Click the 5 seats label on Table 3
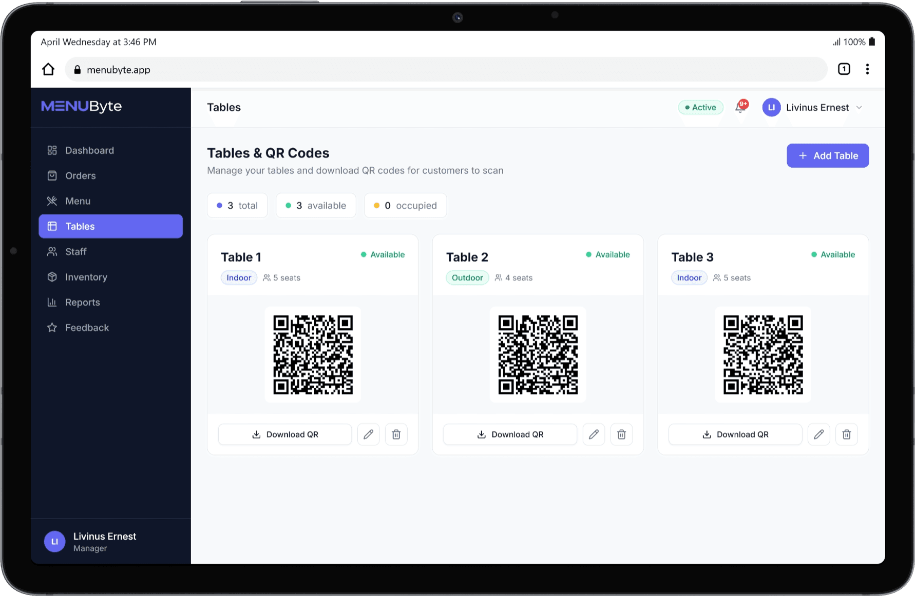 [732, 277]
